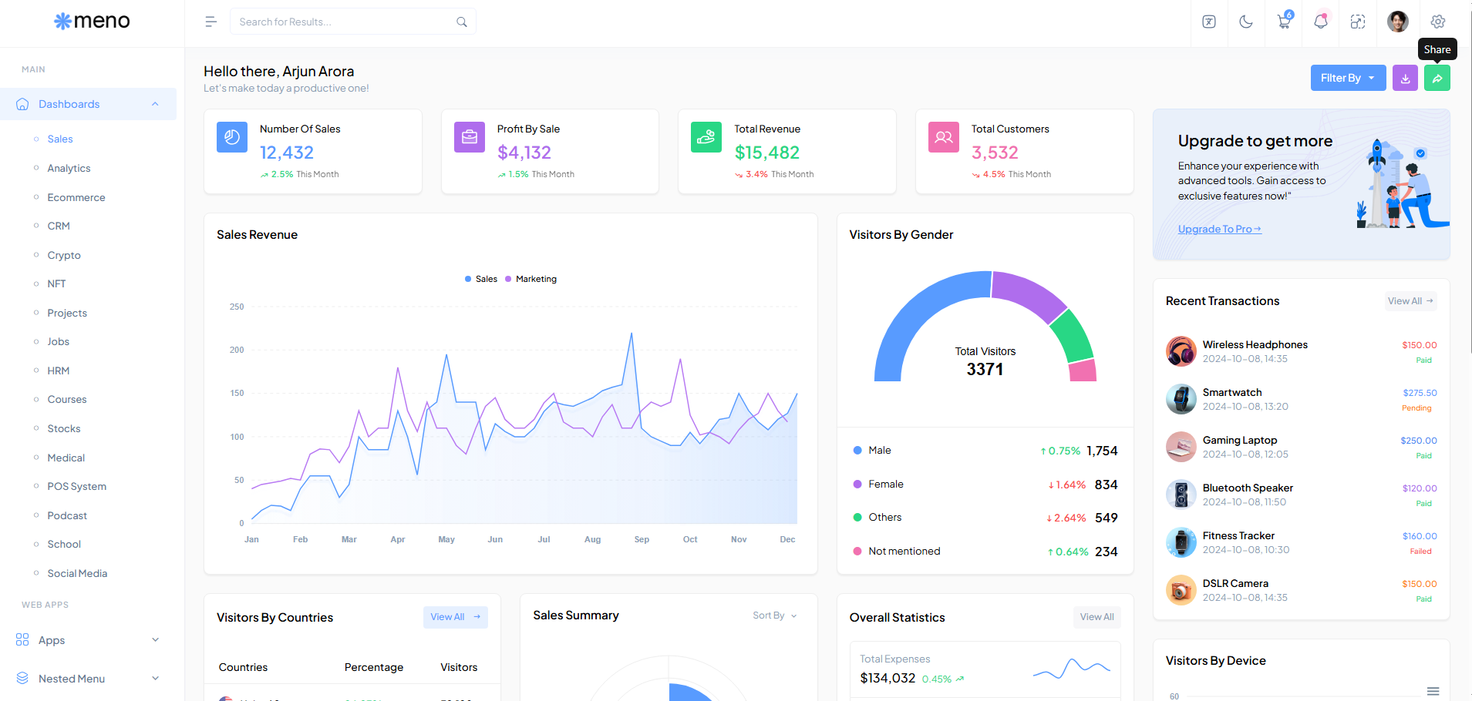Open the Sales dashboard
The width and height of the screenshot is (1472, 701).
pos(60,139)
